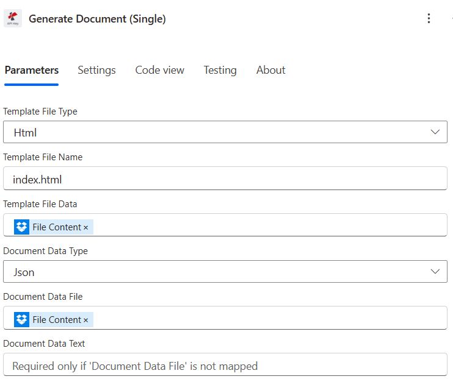Screen dimensions: 453x379
Task: Click the Generate Document (Single) title
Action: (x=97, y=19)
